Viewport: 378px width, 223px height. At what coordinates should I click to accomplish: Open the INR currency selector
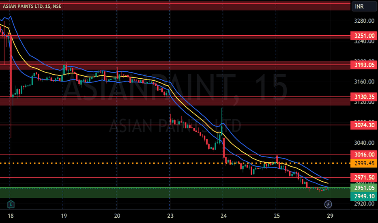(364, 6)
